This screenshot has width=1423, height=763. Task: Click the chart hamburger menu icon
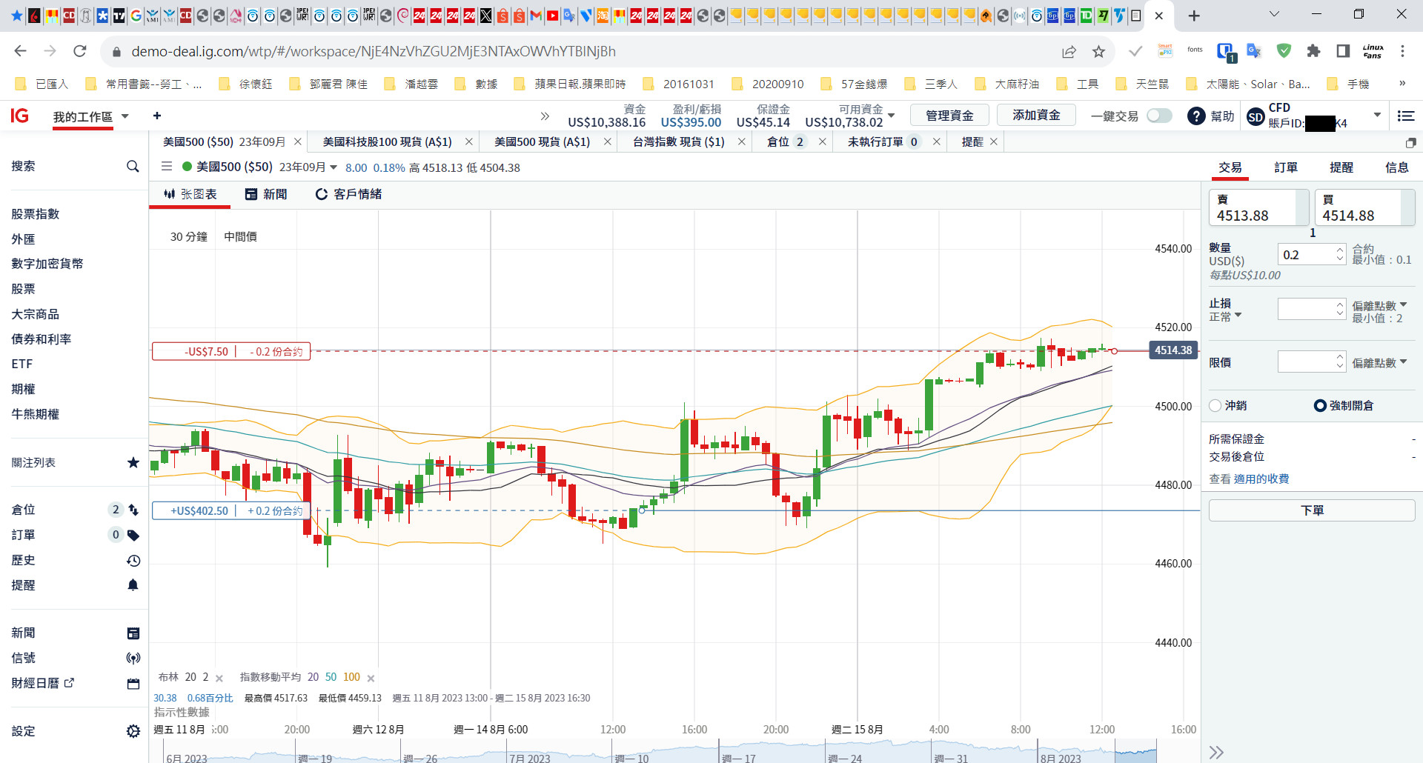click(167, 167)
